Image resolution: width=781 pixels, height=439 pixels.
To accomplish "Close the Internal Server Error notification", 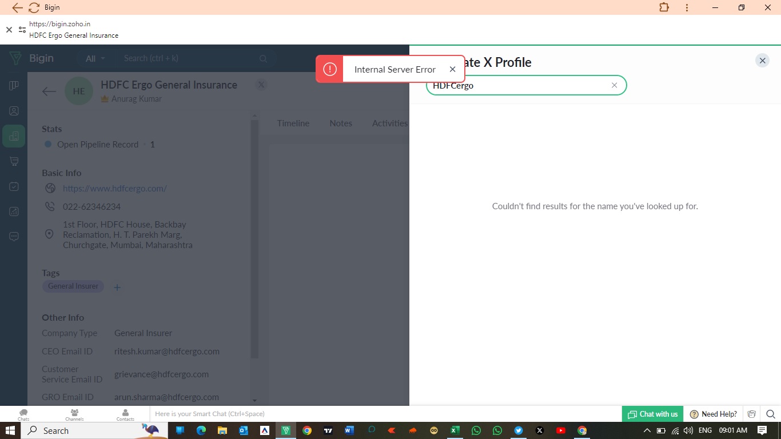I will (452, 69).
